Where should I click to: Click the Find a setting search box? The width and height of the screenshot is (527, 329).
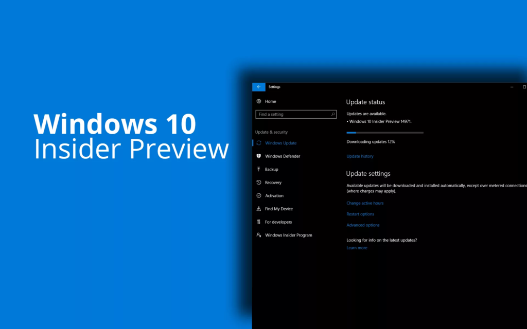[293, 114]
